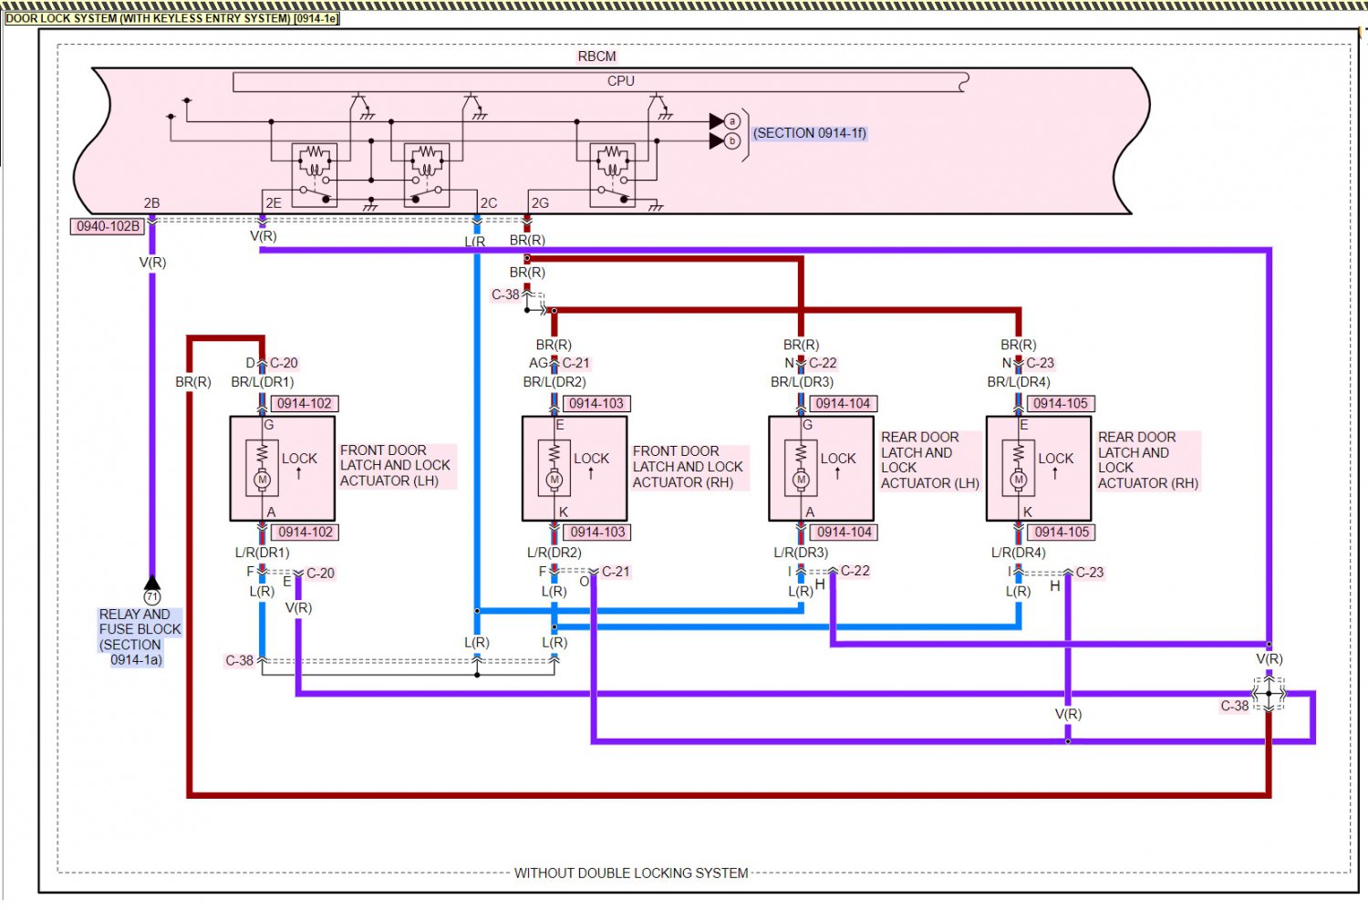Click WITHOUT DOUBLE LOCKING SYSTEM caption

tap(631, 873)
